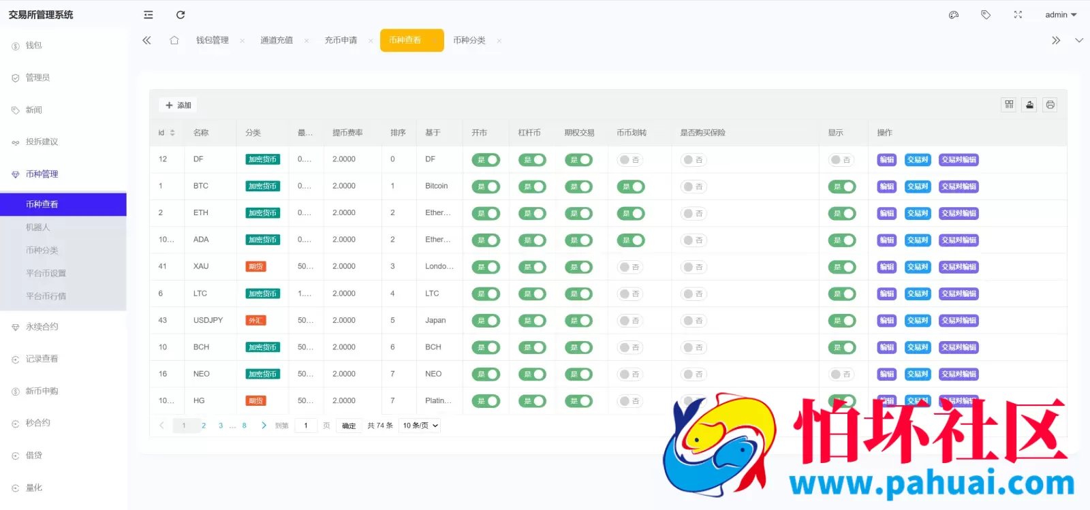The height and width of the screenshot is (510, 1090).
Task: Click the print table icon
Action: coord(1050,105)
